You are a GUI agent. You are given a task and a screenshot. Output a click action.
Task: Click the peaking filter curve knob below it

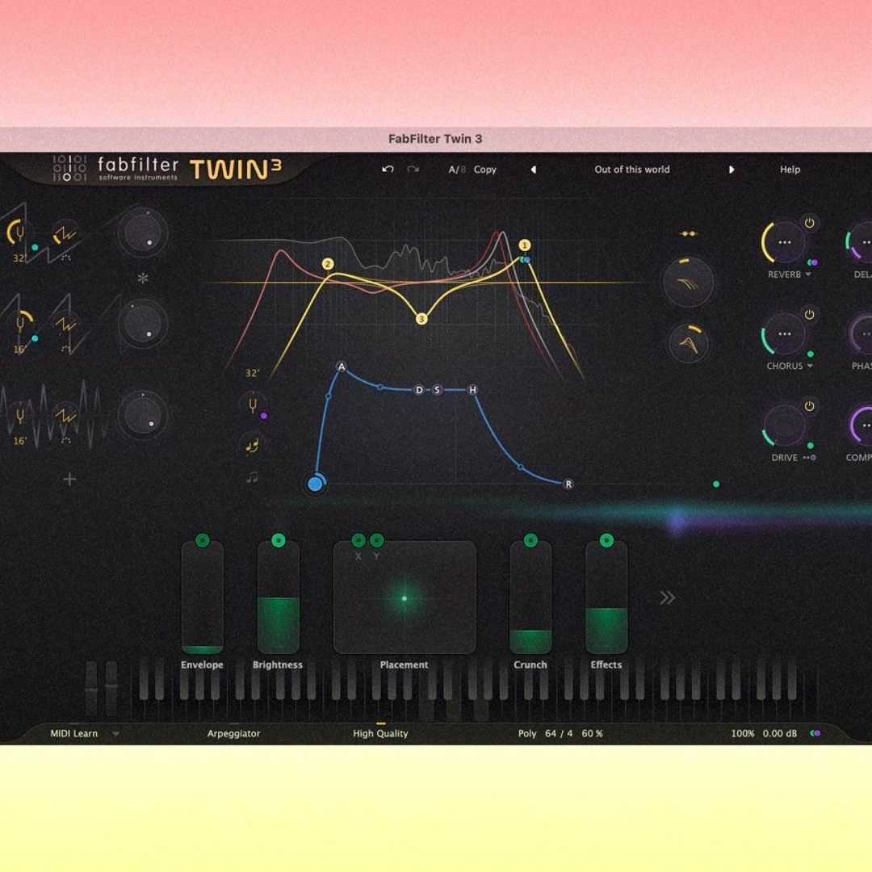(688, 343)
